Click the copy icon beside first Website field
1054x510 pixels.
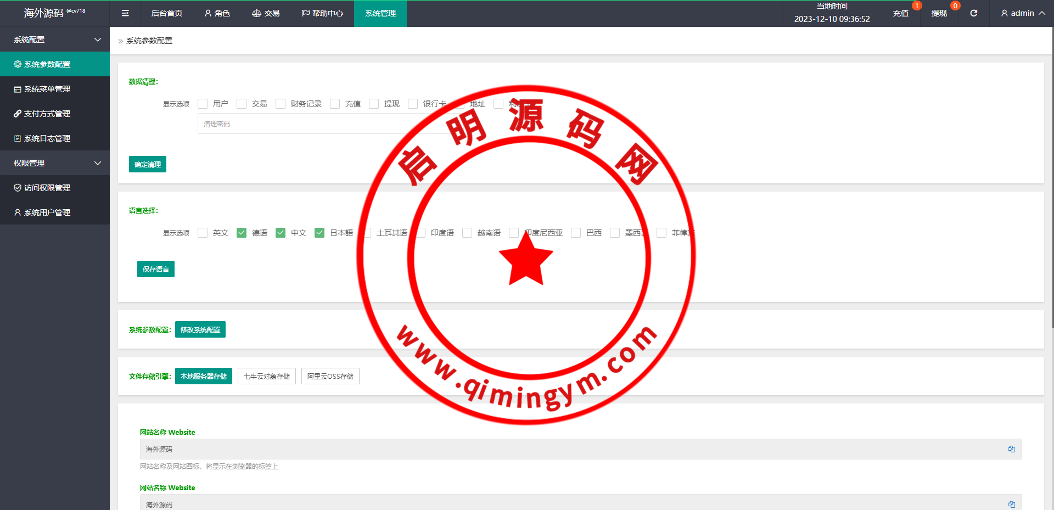point(1011,449)
